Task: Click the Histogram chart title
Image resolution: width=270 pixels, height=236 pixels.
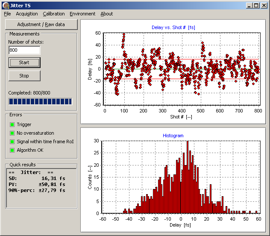Action: (173, 136)
